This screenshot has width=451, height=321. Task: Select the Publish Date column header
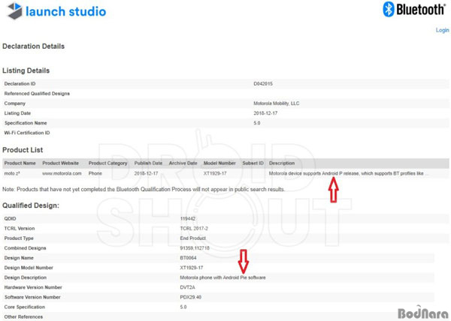pyautogui.click(x=148, y=163)
